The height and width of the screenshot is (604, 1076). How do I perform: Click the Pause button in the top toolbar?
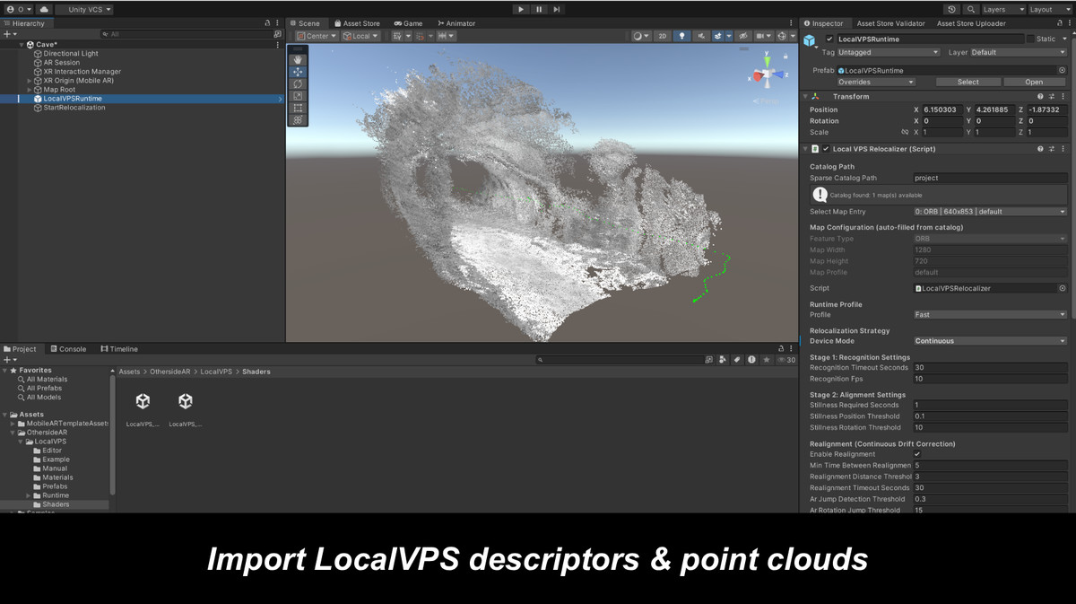tap(539, 9)
